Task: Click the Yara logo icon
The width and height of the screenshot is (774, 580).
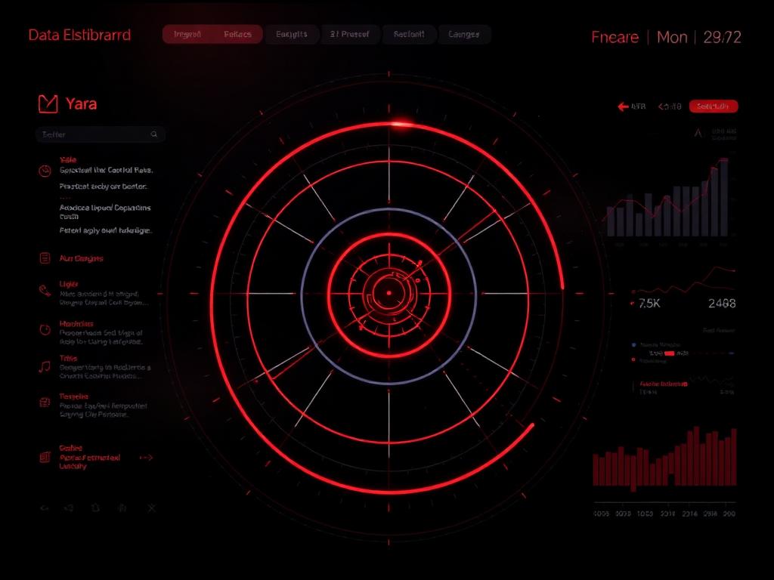Action: pyautogui.click(x=48, y=103)
